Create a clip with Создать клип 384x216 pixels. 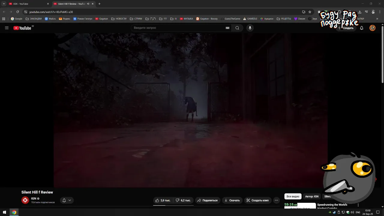coord(258,200)
